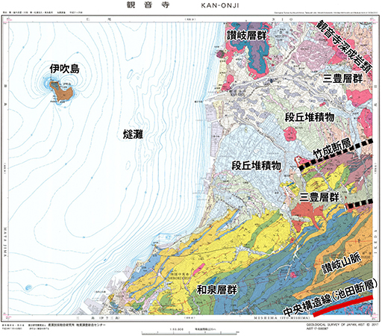This screenshot has height=336, width=382.
Task: Click 段丘堆積物 label left of 竹成断層 line
Action: [x=256, y=166]
